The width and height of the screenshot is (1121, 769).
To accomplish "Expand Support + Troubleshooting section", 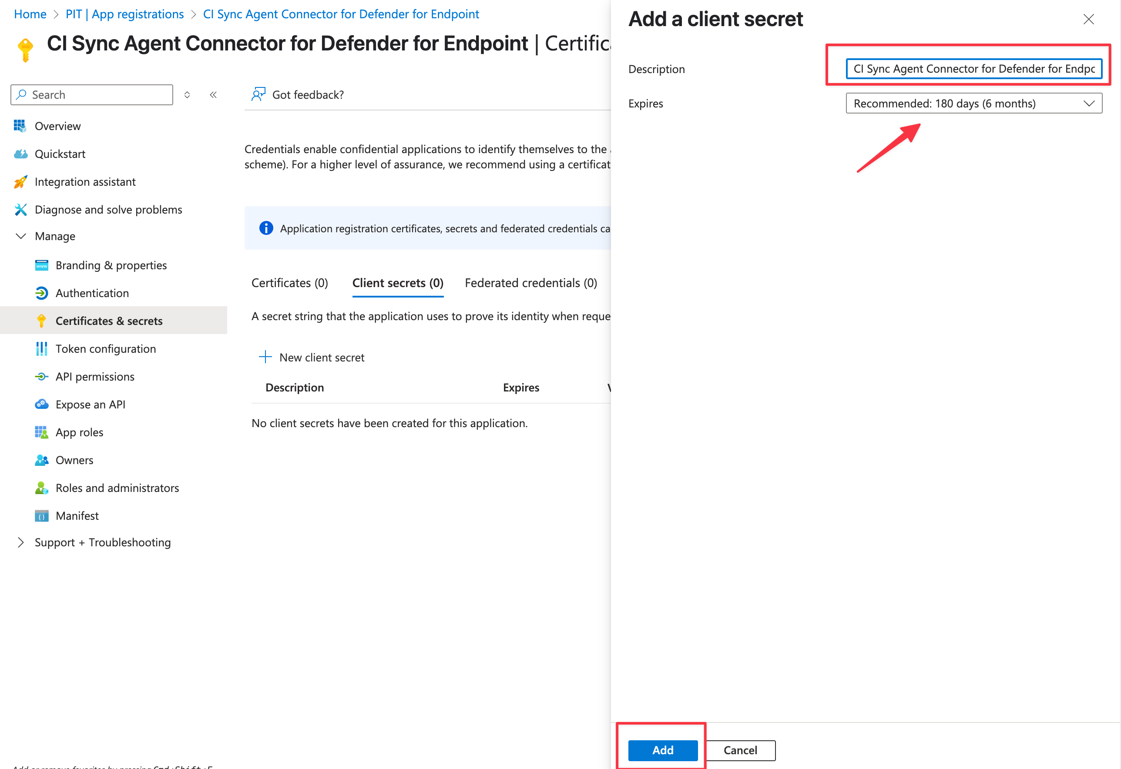I will click(x=21, y=542).
